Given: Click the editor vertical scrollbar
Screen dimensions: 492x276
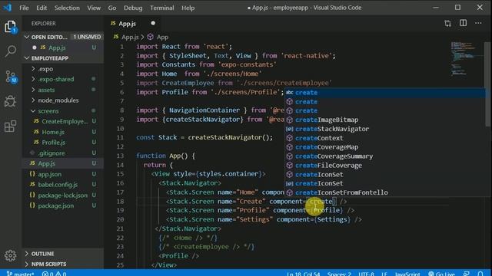Looking at the screenshot, I should click(487, 84).
